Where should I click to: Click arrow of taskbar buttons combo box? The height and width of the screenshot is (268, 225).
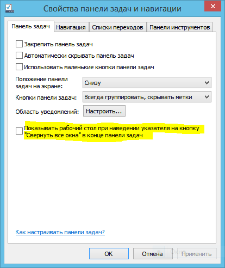(x=207, y=97)
